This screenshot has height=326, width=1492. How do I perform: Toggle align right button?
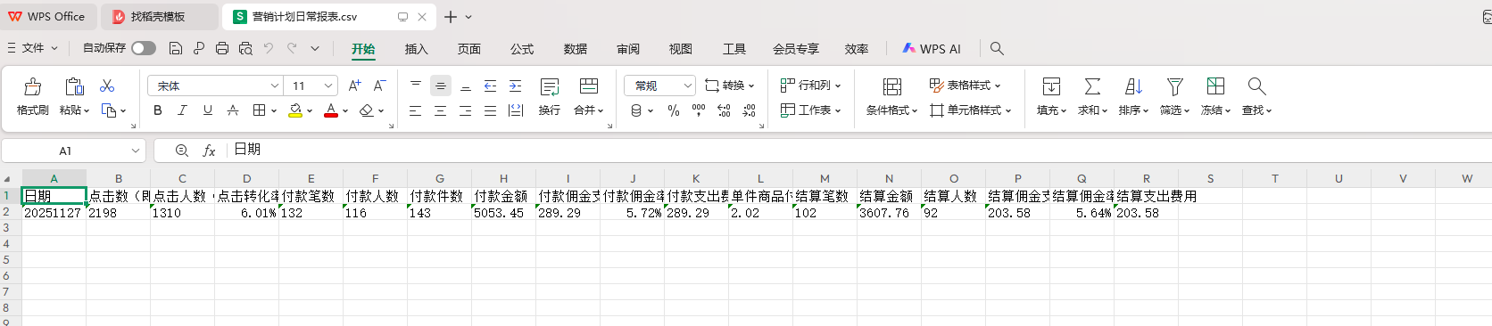tap(466, 110)
